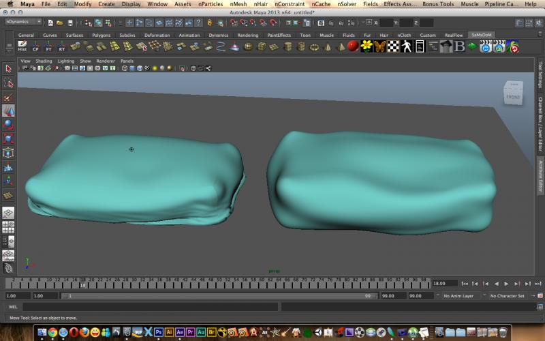Click the yellow flower shelf icon
The width and height of the screenshot is (545, 341).
367,46
